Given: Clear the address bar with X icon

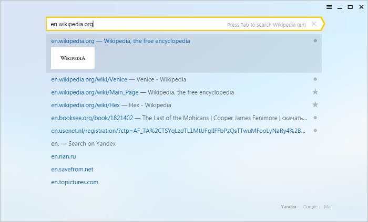Looking at the screenshot, I should pos(314,24).
